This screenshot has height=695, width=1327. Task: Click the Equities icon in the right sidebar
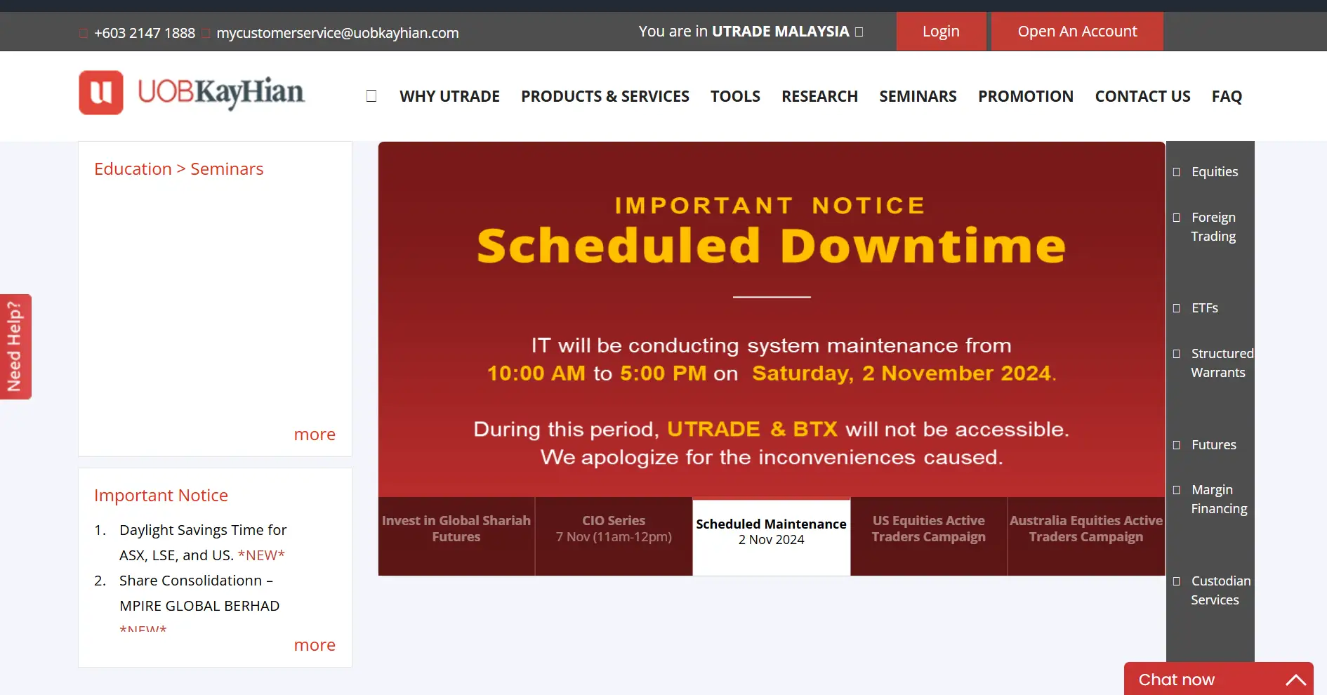tap(1176, 171)
